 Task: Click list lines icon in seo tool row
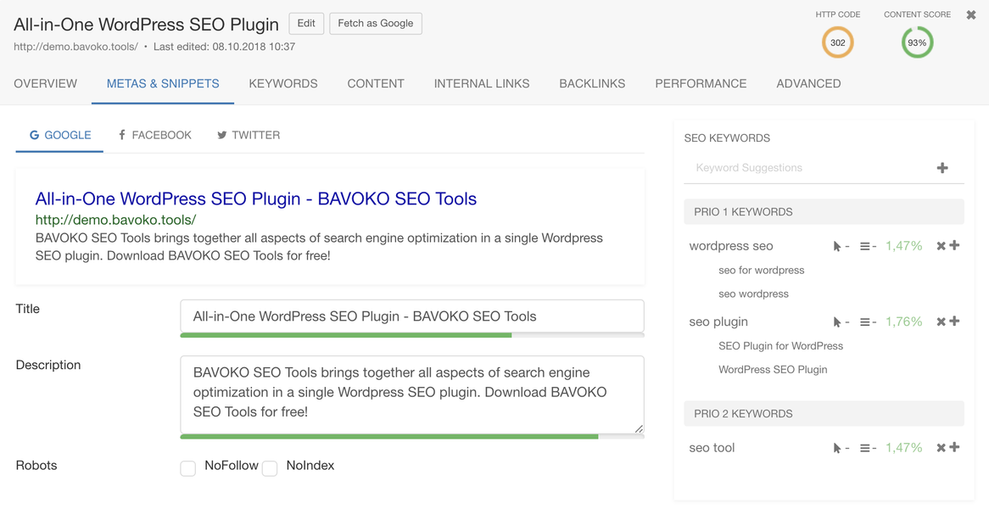(x=865, y=448)
